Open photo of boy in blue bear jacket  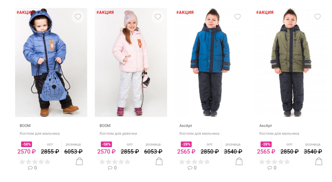[x=51, y=62]
